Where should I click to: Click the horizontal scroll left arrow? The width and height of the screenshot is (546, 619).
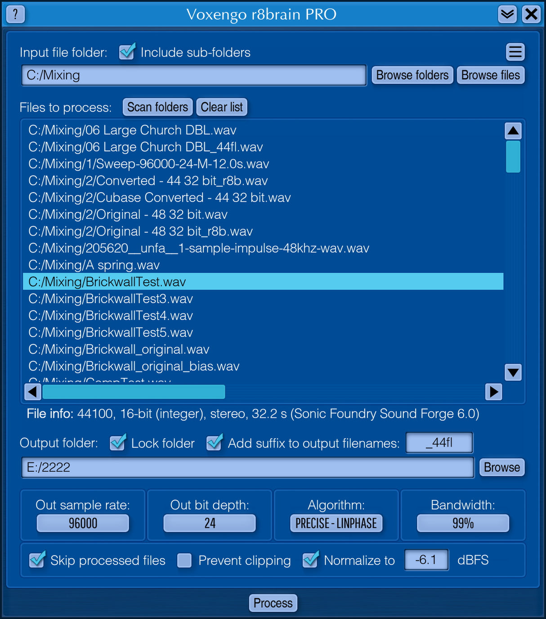coord(32,392)
